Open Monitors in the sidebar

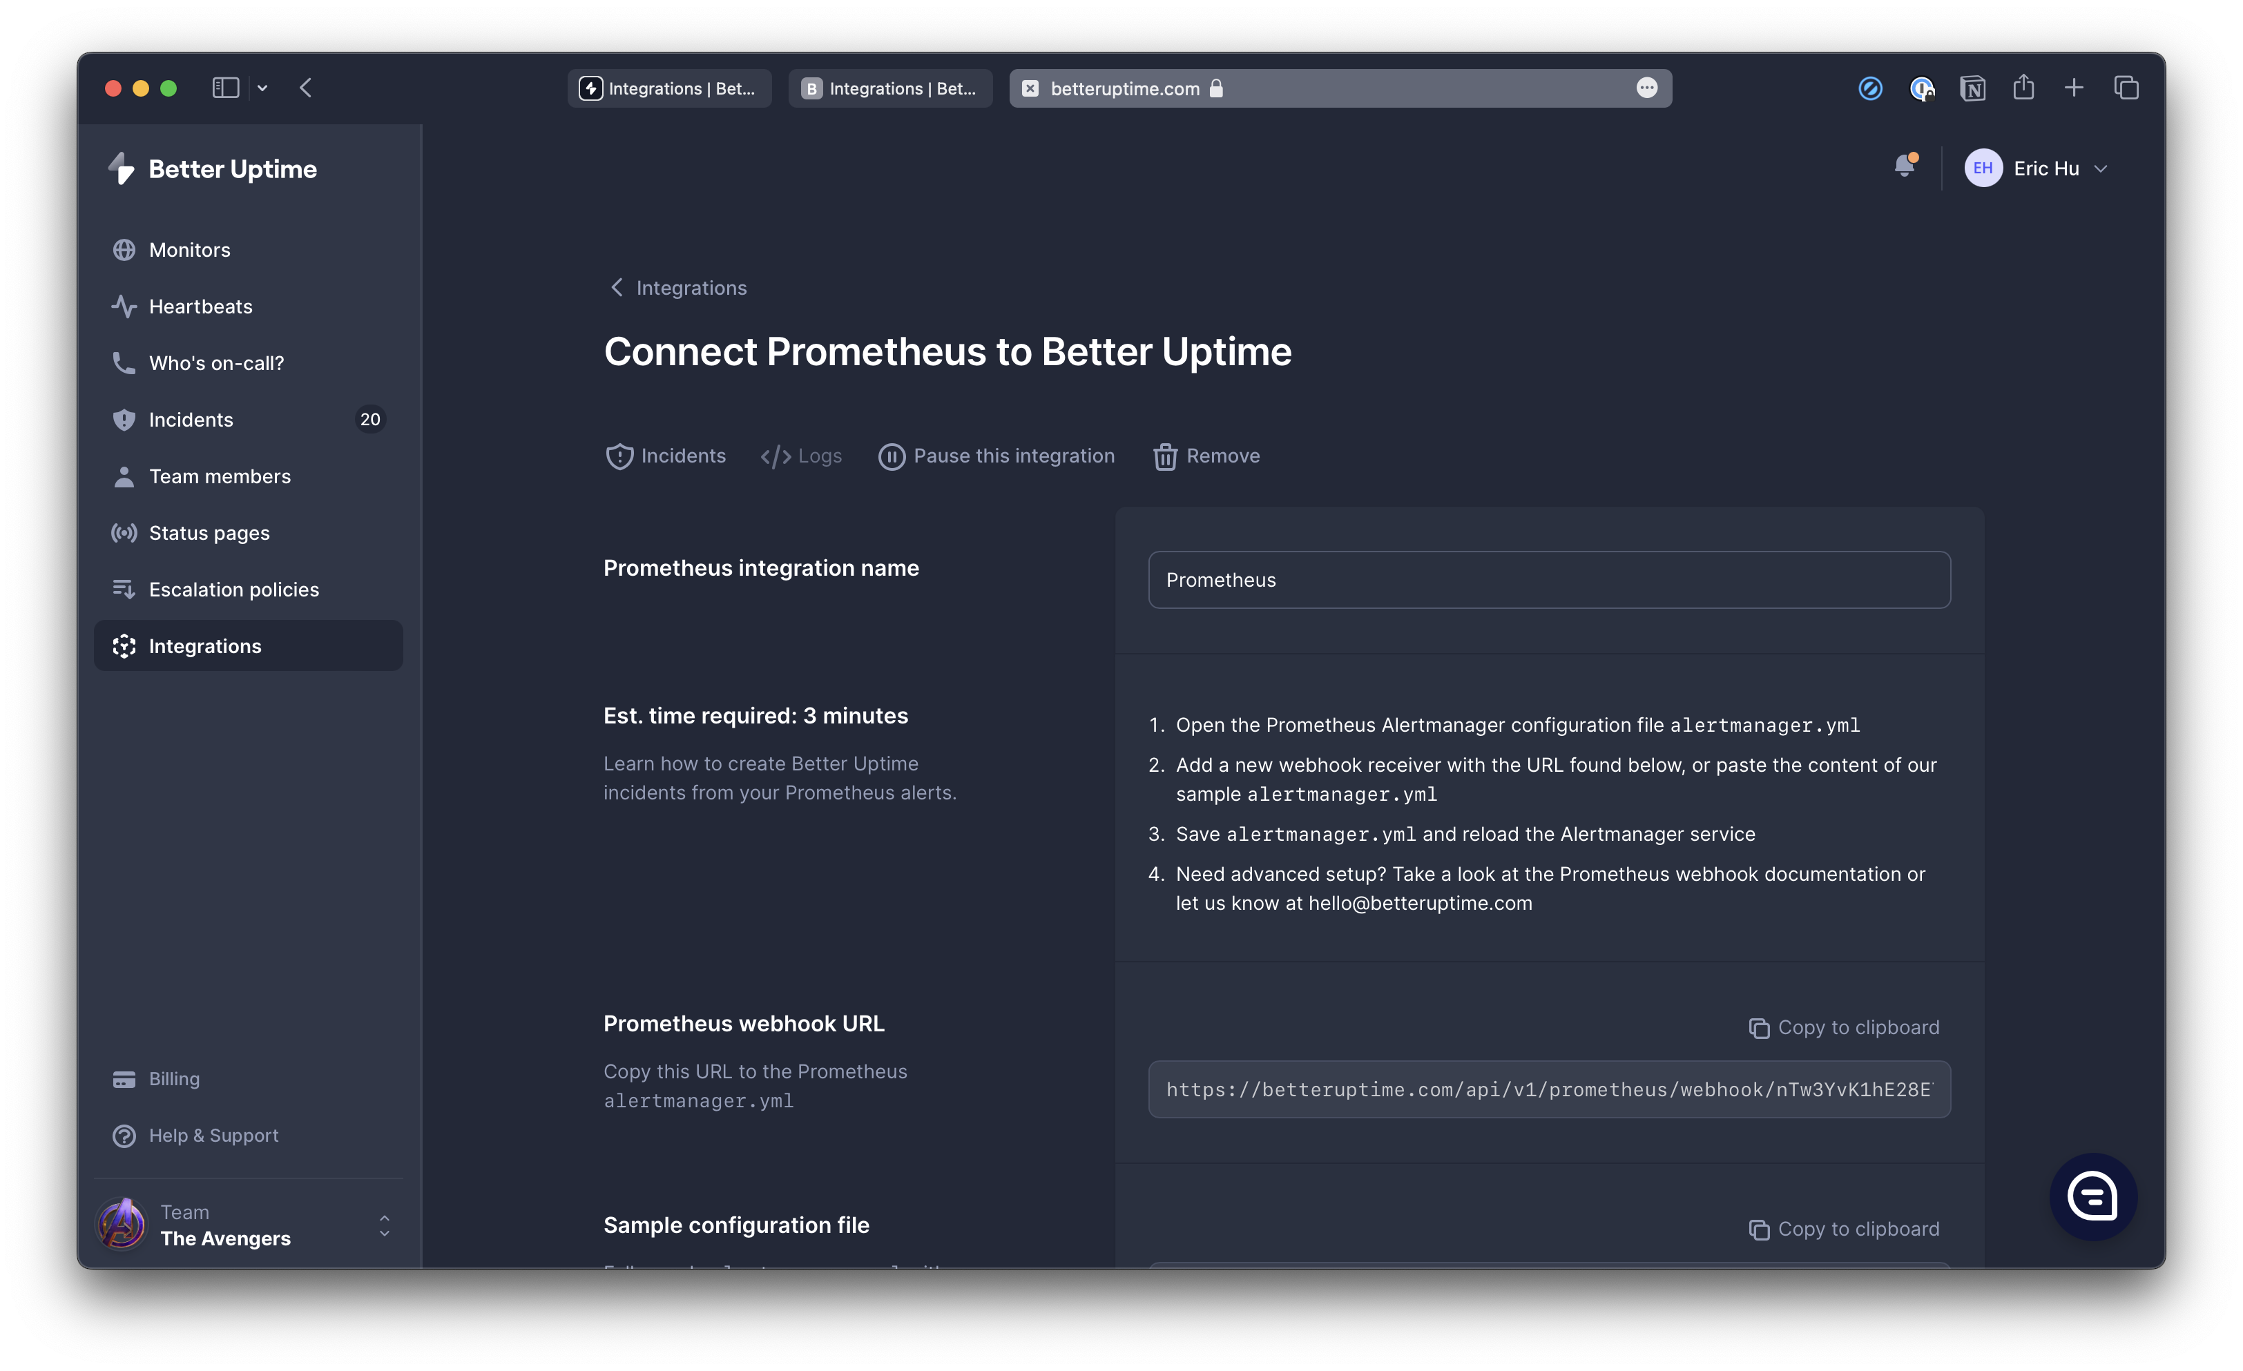click(248, 249)
